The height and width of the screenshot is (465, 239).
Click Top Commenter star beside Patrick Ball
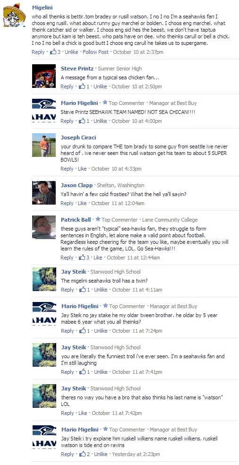click(x=98, y=219)
